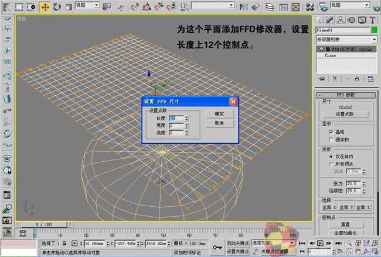This screenshot has height=257, width=381.
Task: Select the Move tool in the toolbar
Action: [45, 7]
